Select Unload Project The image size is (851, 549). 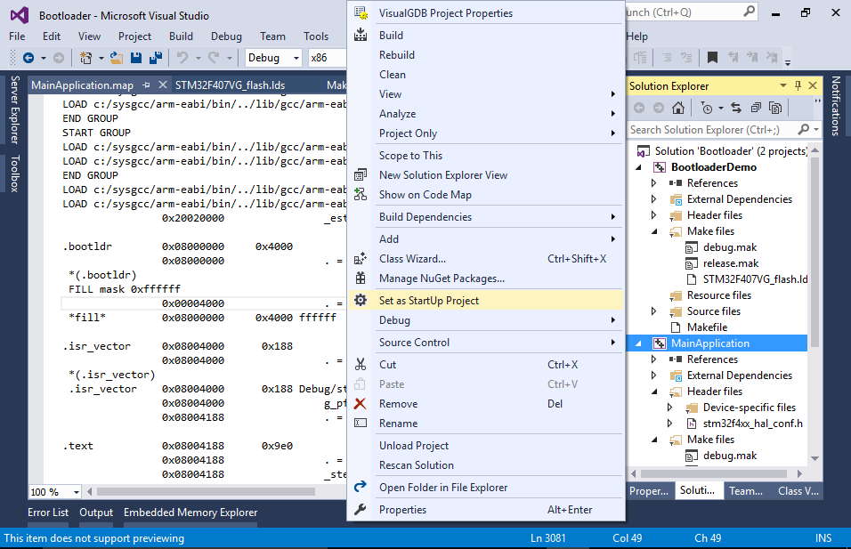485,446
